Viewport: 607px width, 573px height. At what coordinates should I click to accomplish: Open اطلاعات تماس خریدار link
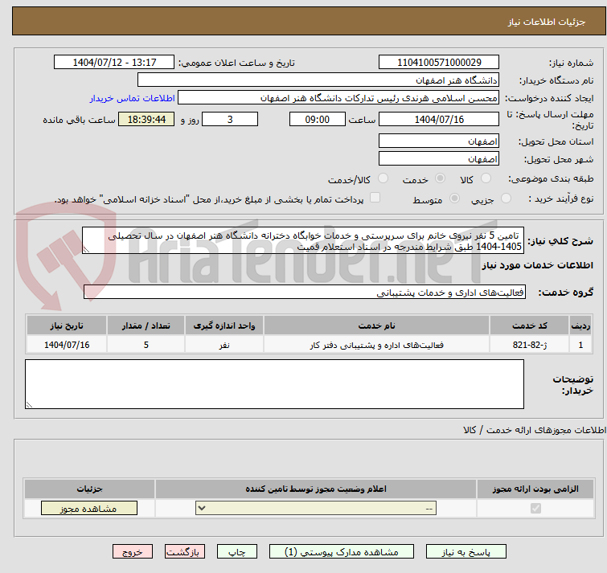click(133, 98)
